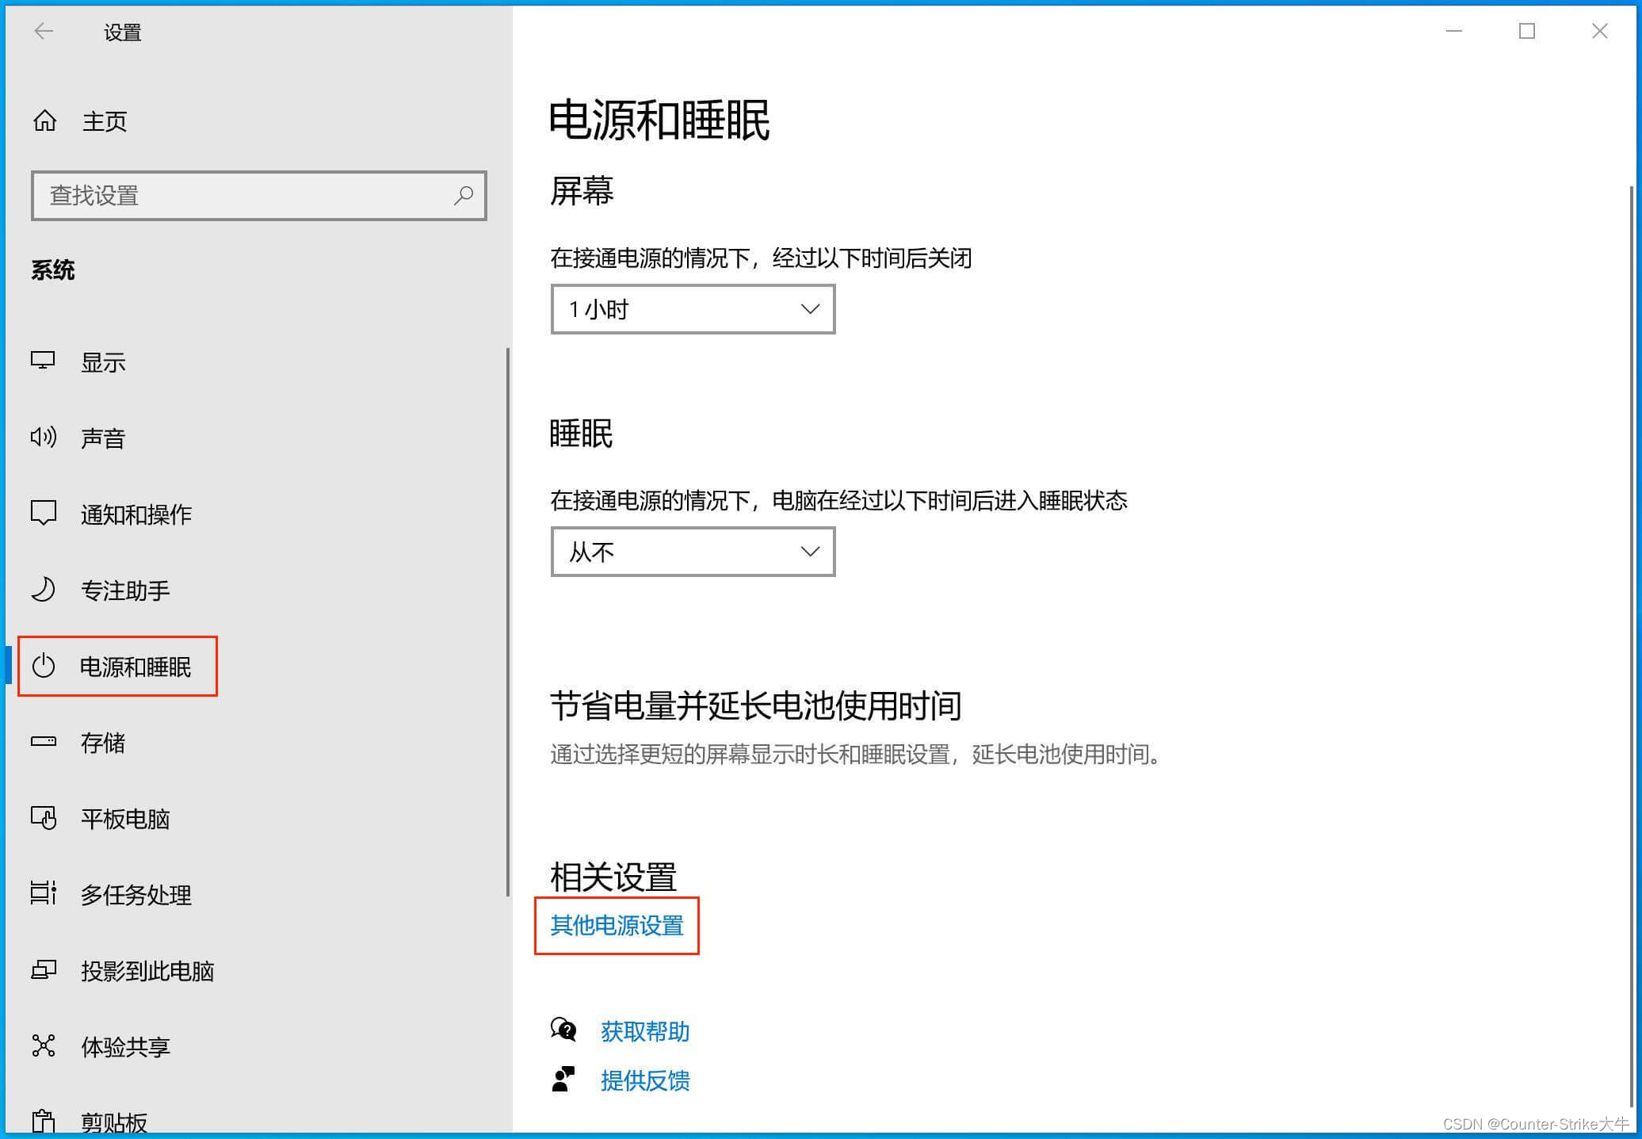Click the Home house icon
This screenshot has width=1642, height=1139.
pos(44,121)
